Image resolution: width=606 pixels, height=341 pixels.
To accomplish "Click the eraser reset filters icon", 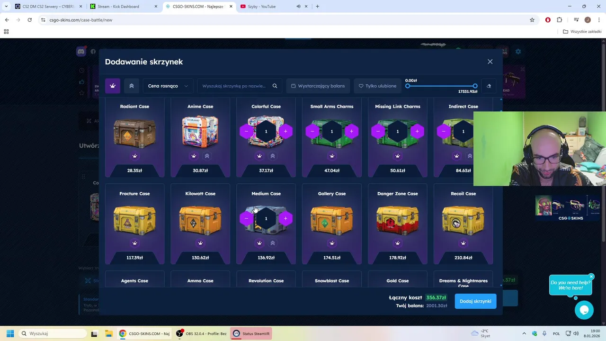I will 489,86.
